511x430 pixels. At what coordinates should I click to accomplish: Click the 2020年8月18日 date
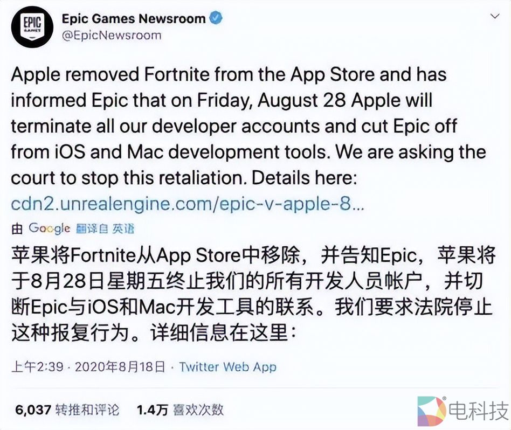click(x=120, y=367)
